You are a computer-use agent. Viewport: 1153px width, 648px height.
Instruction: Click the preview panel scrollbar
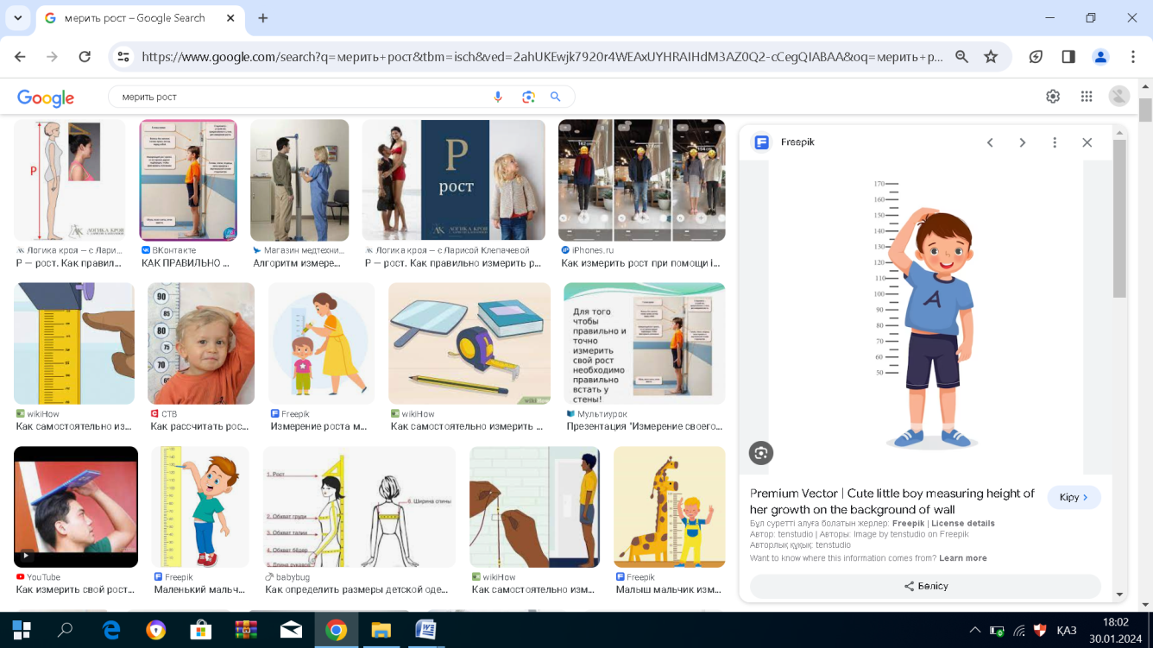pos(1119,218)
